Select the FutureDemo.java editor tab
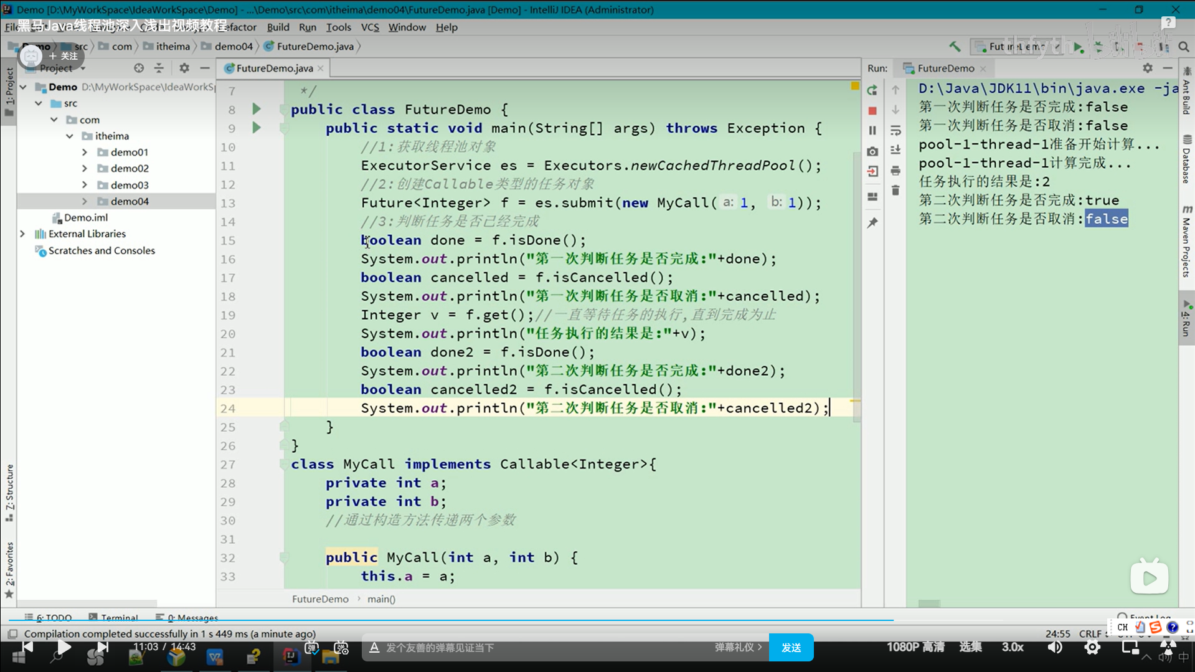 (x=274, y=69)
